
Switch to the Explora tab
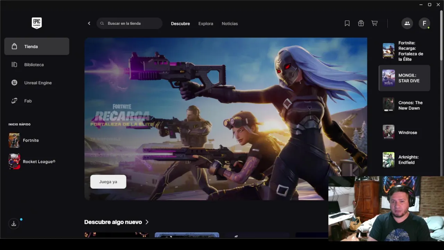[x=206, y=24]
